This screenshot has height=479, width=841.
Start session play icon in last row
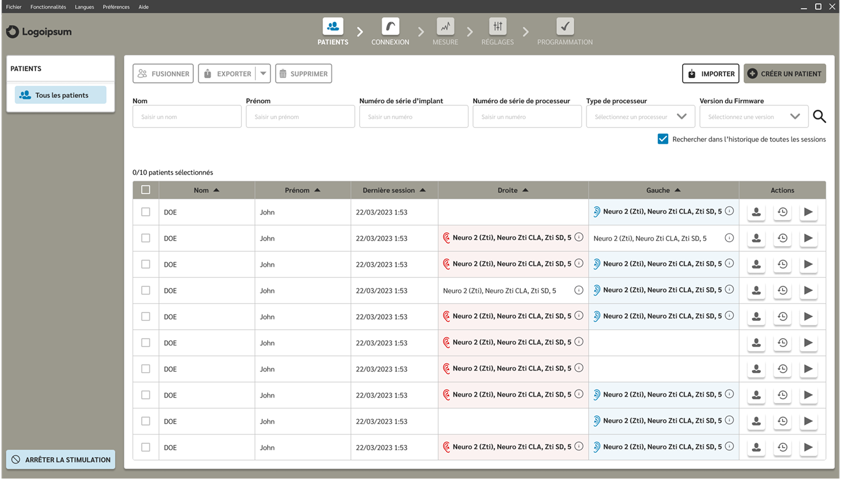coord(808,447)
